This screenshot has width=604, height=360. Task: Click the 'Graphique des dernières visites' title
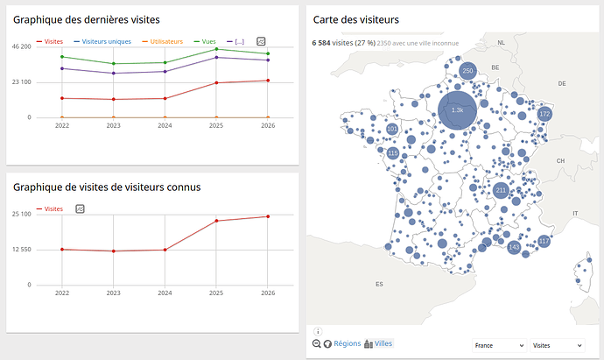[87, 19]
